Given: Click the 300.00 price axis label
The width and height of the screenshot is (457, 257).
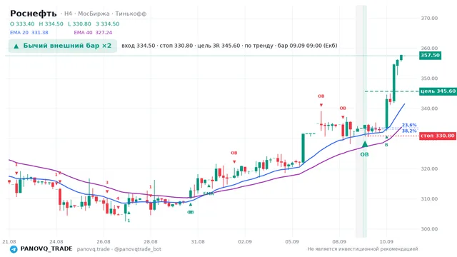Looking at the screenshot, I should (429, 228).
